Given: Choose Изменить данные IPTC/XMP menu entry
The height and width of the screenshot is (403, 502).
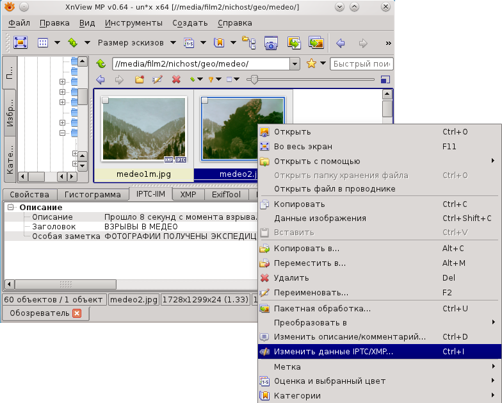Looking at the screenshot, I should tap(333, 352).
